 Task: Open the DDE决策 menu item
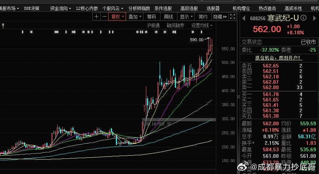pyautogui.click(x=32, y=8)
